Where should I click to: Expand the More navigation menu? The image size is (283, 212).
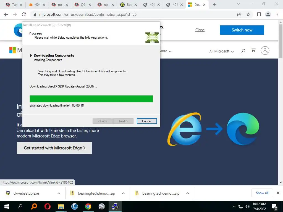(x=165, y=51)
